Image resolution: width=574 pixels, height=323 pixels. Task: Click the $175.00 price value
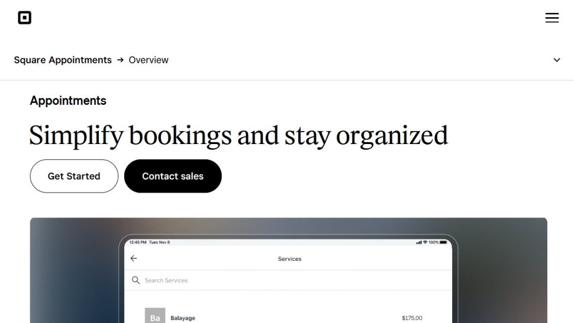click(412, 318)
